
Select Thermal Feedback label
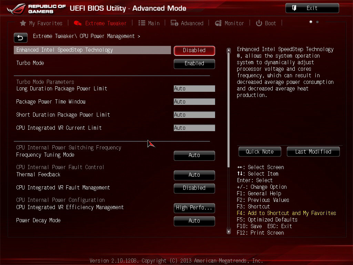pos(38,174)
